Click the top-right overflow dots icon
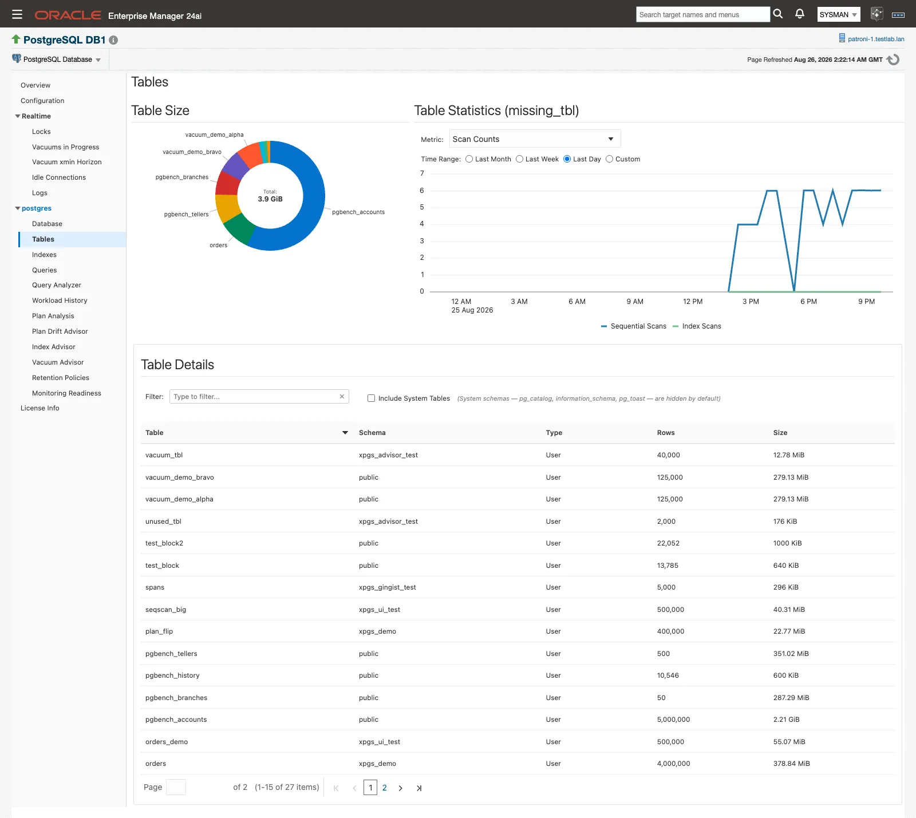 [x=898, y=15]
